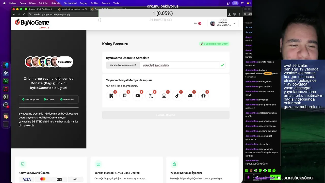Open Finder from the dock
The image size is (325, 183).
pos(6,65)
